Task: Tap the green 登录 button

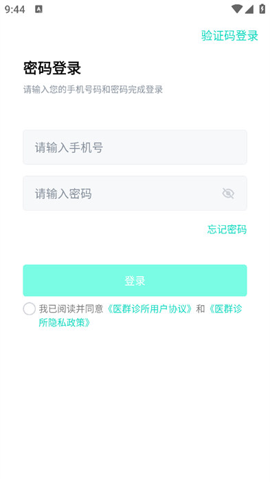Action: 135,280
